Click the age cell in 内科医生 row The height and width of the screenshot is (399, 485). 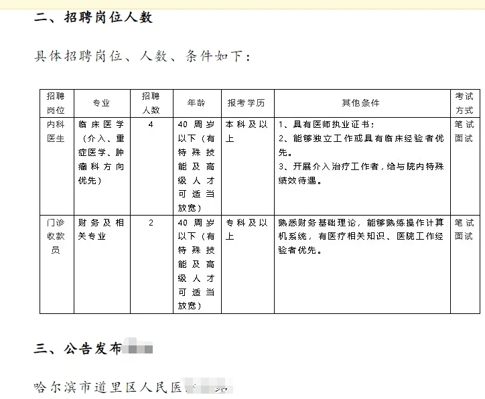point(196,166)
